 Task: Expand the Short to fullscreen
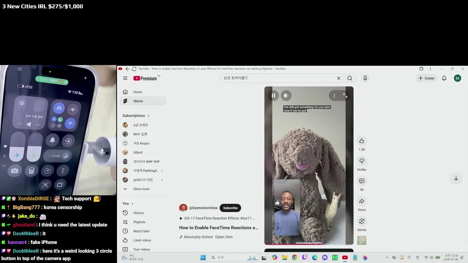point(345,96)
